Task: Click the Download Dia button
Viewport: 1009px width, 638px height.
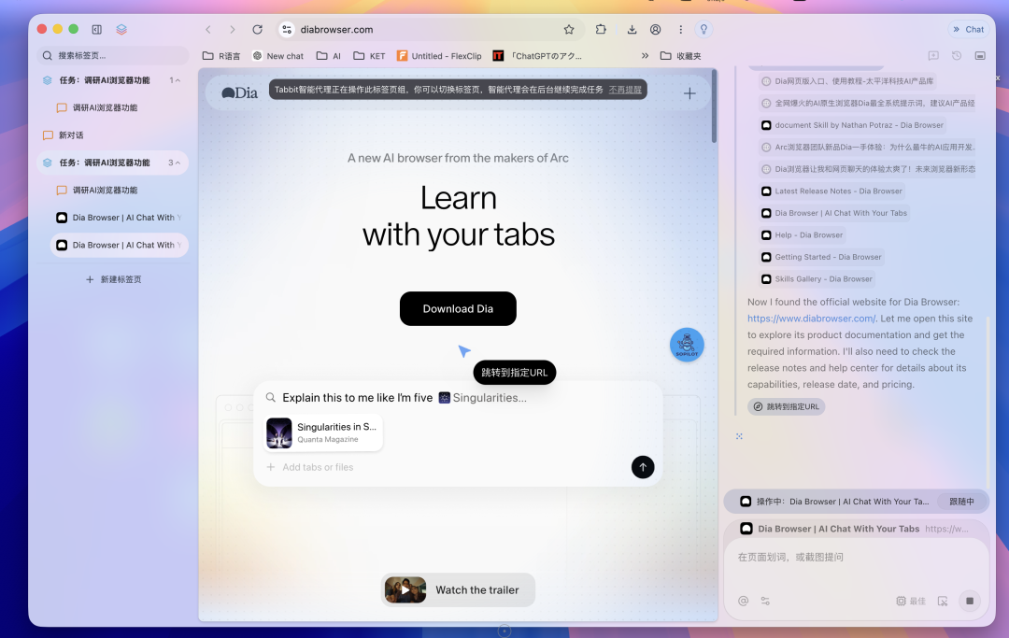Action: pyautogui.click(x=458, y=308)
